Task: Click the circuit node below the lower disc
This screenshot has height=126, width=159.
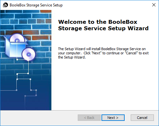Action: (x=28, y=74)
